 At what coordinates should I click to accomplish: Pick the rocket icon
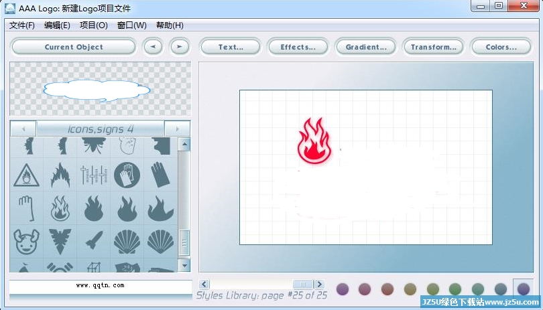click(x=94, y=240)
